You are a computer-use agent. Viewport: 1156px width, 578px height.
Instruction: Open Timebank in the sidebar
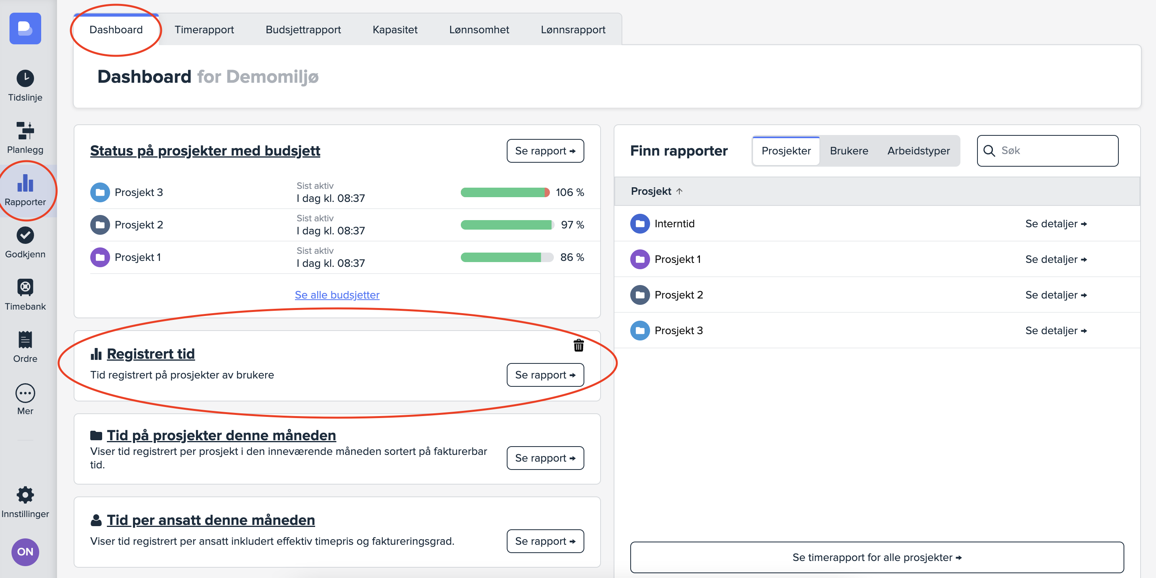click(x=25, y=295)
